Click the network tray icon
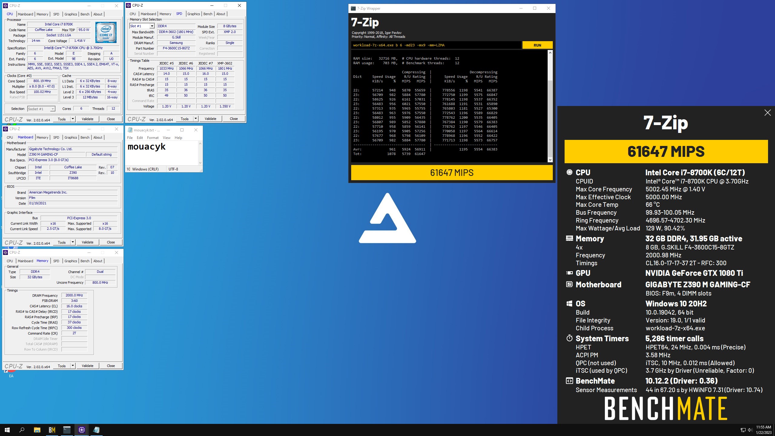775x436 pixels. (743, 430)
